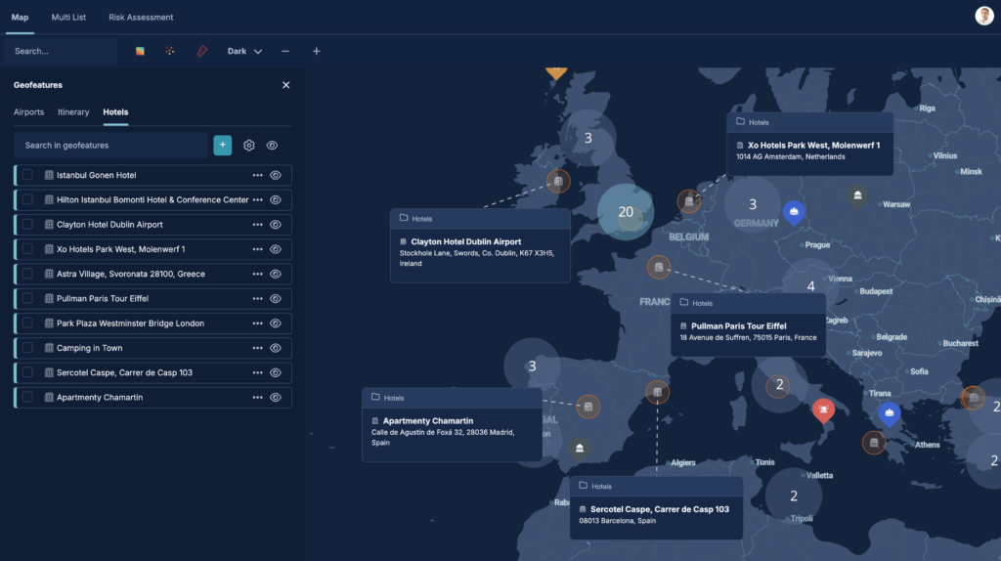
Task: Open geofeatures settings gear
Action: point(249,146)
